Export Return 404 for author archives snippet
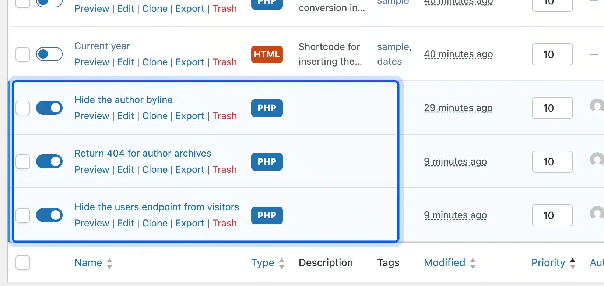Screen dimensions: 604x286 pos(190,169)
